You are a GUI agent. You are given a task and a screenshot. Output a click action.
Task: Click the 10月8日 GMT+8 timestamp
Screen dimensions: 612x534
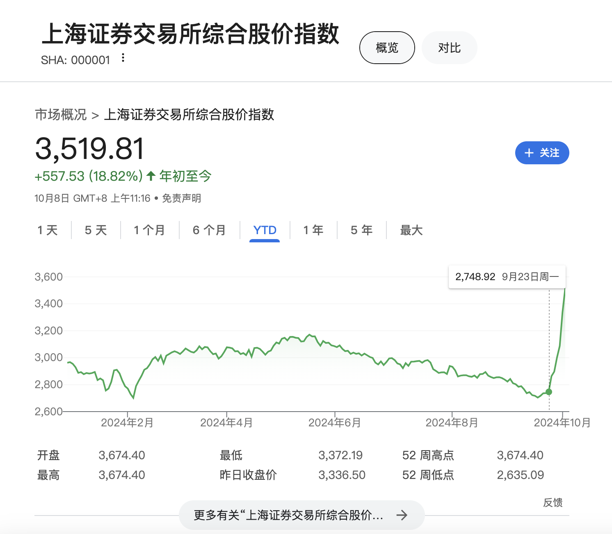(92, 198)
